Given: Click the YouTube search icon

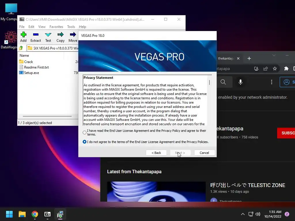Looking at the screenshot, I should click(223, 82).
